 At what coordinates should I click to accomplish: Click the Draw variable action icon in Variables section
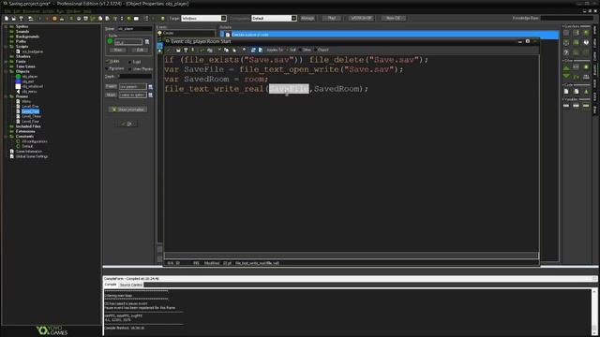(x=586, y=106)
